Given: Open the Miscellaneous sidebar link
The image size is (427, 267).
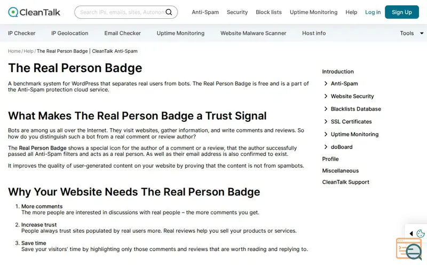Looking at the screenshot, I should click(x=341, y=171).
